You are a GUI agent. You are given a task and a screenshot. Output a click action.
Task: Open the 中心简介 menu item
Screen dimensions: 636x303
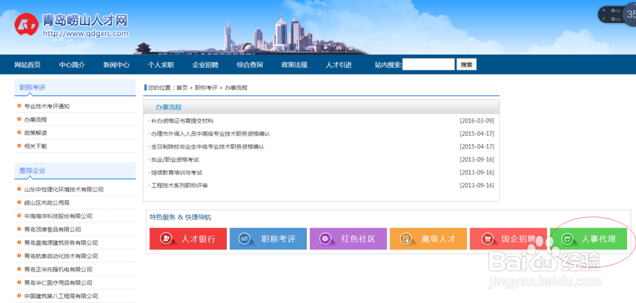[x=72, y=65]
